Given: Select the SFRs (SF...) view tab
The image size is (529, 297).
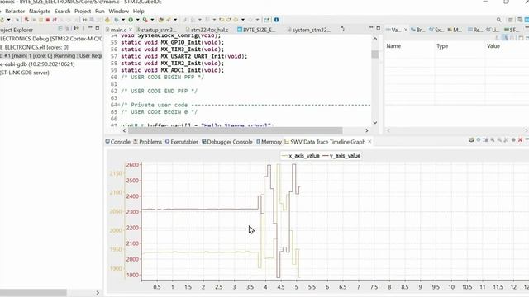Looking at the screenshot, I should (512, 30).
